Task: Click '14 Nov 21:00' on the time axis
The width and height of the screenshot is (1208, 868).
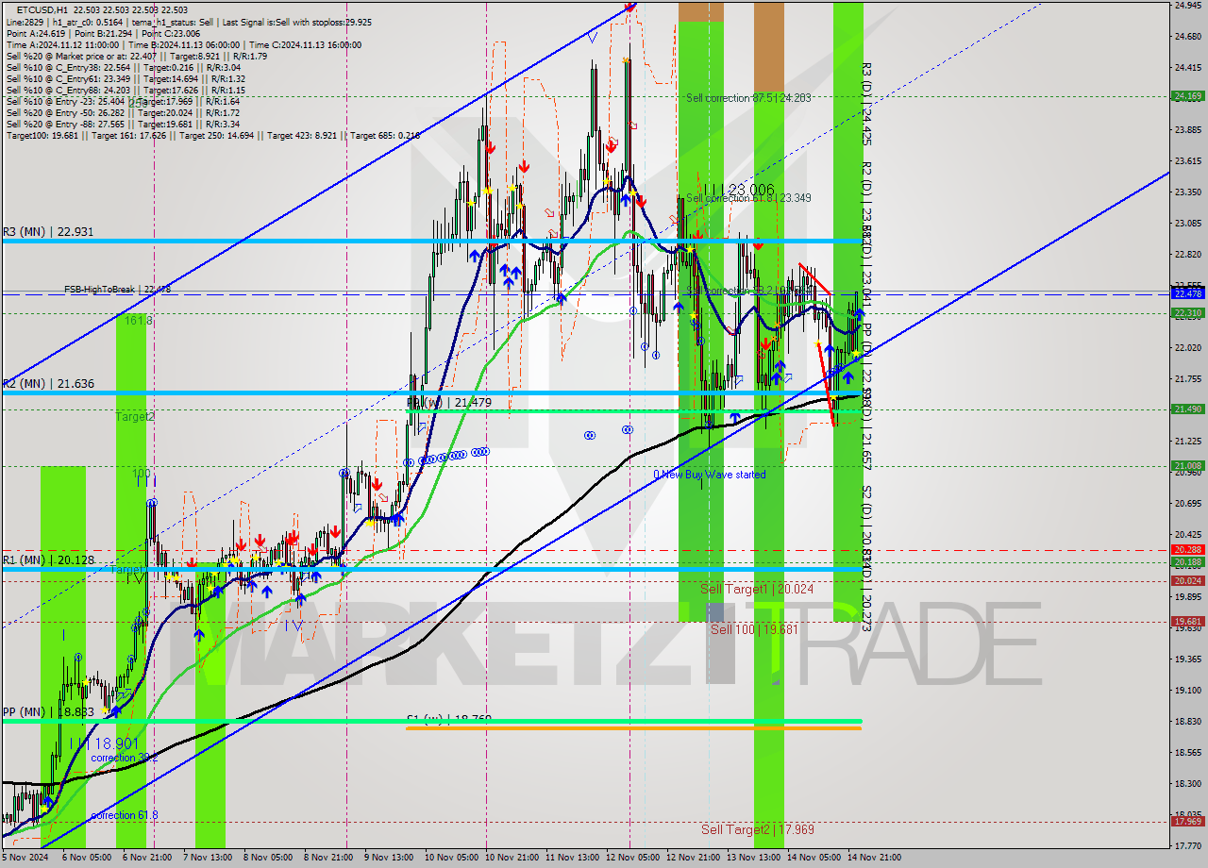Action: tap(875, 858)
